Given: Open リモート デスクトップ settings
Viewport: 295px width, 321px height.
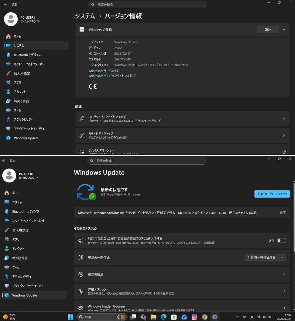Looking at the screenshot, I should pyautogui.click(x=182, y=136).
